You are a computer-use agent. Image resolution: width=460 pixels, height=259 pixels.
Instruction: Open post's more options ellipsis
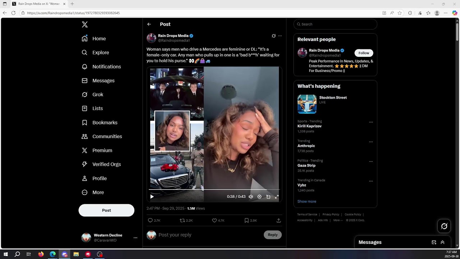click(280, 36)
